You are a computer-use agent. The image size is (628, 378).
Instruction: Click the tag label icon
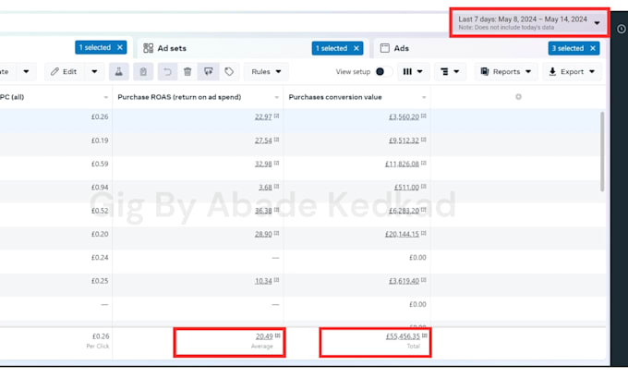(229, 72)
